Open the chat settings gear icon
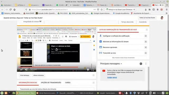The width and height of the screenshot is (169, 95). pyautogui.click(x=141, y=64)
